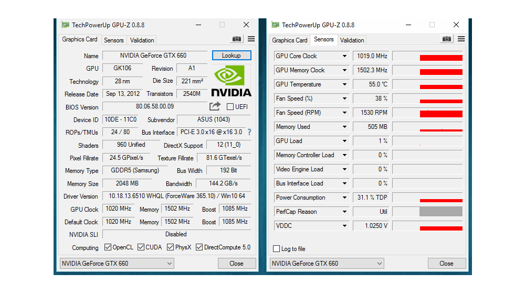Expand Fan Speed (RPM) sensor dropdown
The height and width of the screenshot is (295, 525).
click(x=344, y=113)
